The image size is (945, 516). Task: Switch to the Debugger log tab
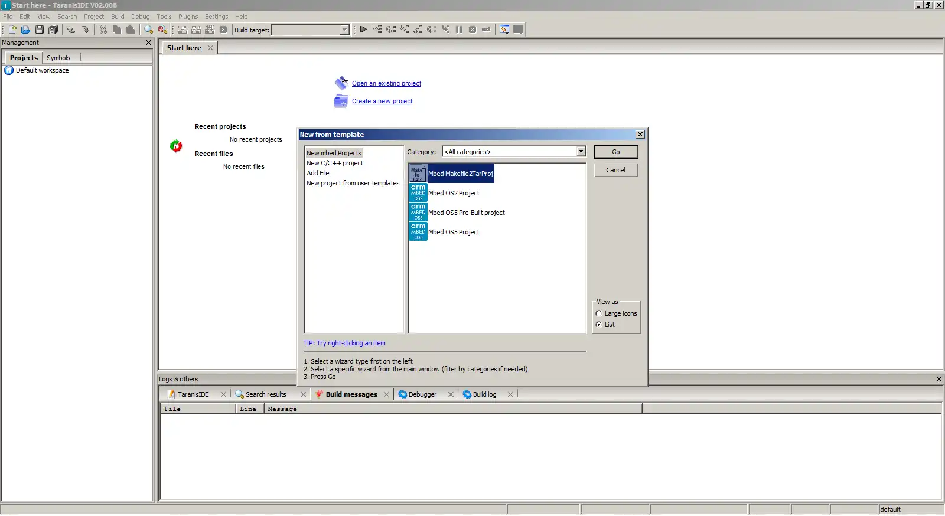pyautogui.click(x=422, y=394)
